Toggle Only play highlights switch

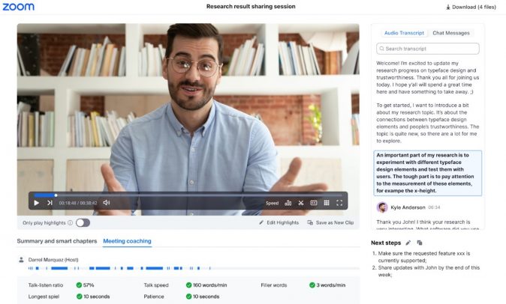point(83,222)
